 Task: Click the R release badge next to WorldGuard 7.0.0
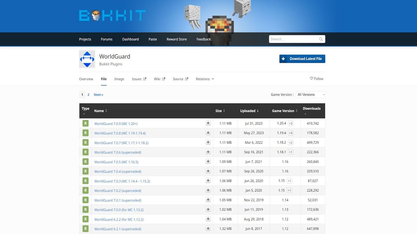85,209
